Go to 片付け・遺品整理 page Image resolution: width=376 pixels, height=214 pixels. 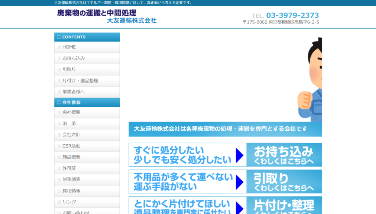coord(80,80)
